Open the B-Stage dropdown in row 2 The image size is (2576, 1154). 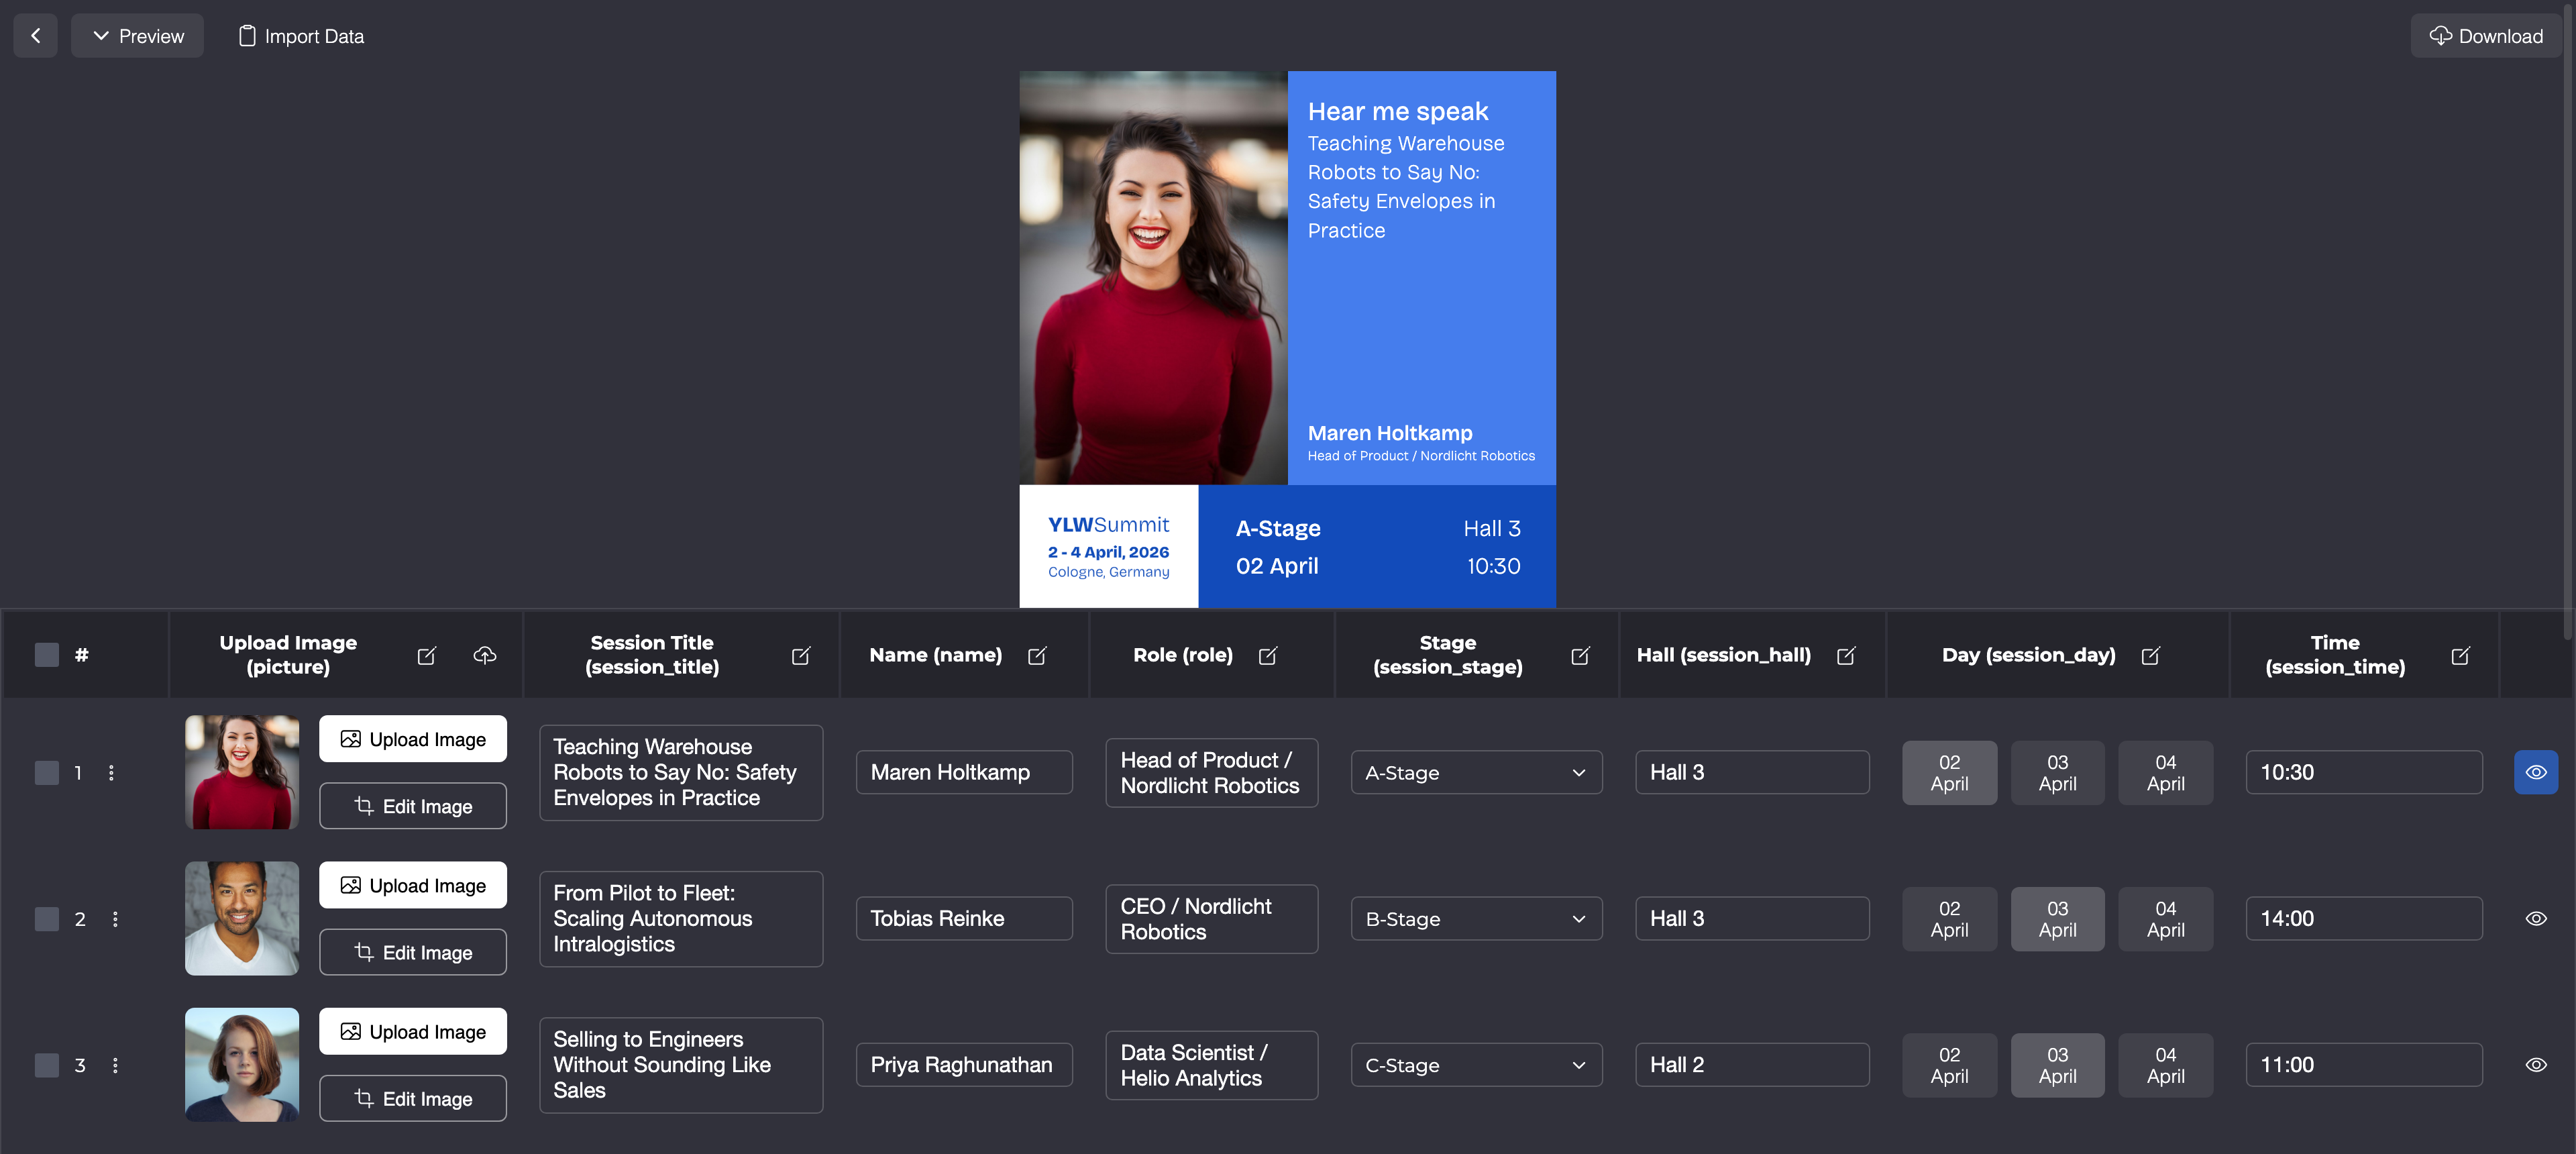(1476, 919)
